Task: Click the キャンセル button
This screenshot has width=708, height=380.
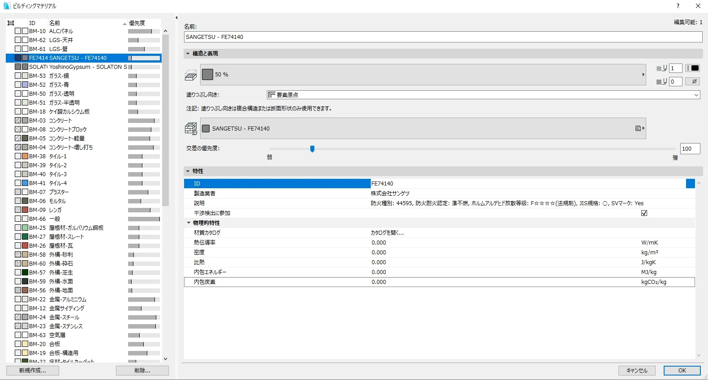Action: tap(637, 371)
